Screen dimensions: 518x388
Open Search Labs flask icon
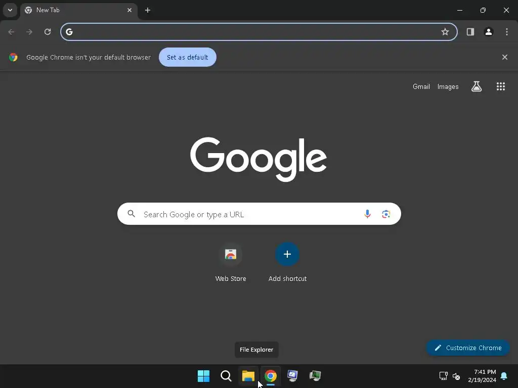(x=477, y=86)
